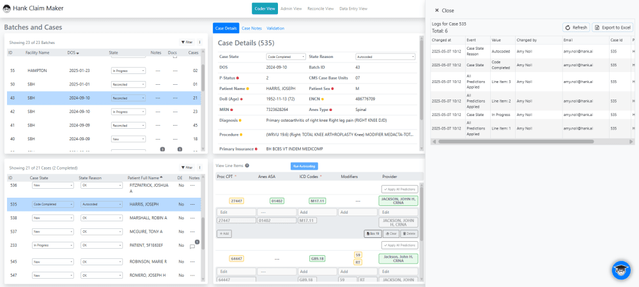
Task: Open the State Reason dropdown in Case Details
Action: click(385, 57)
